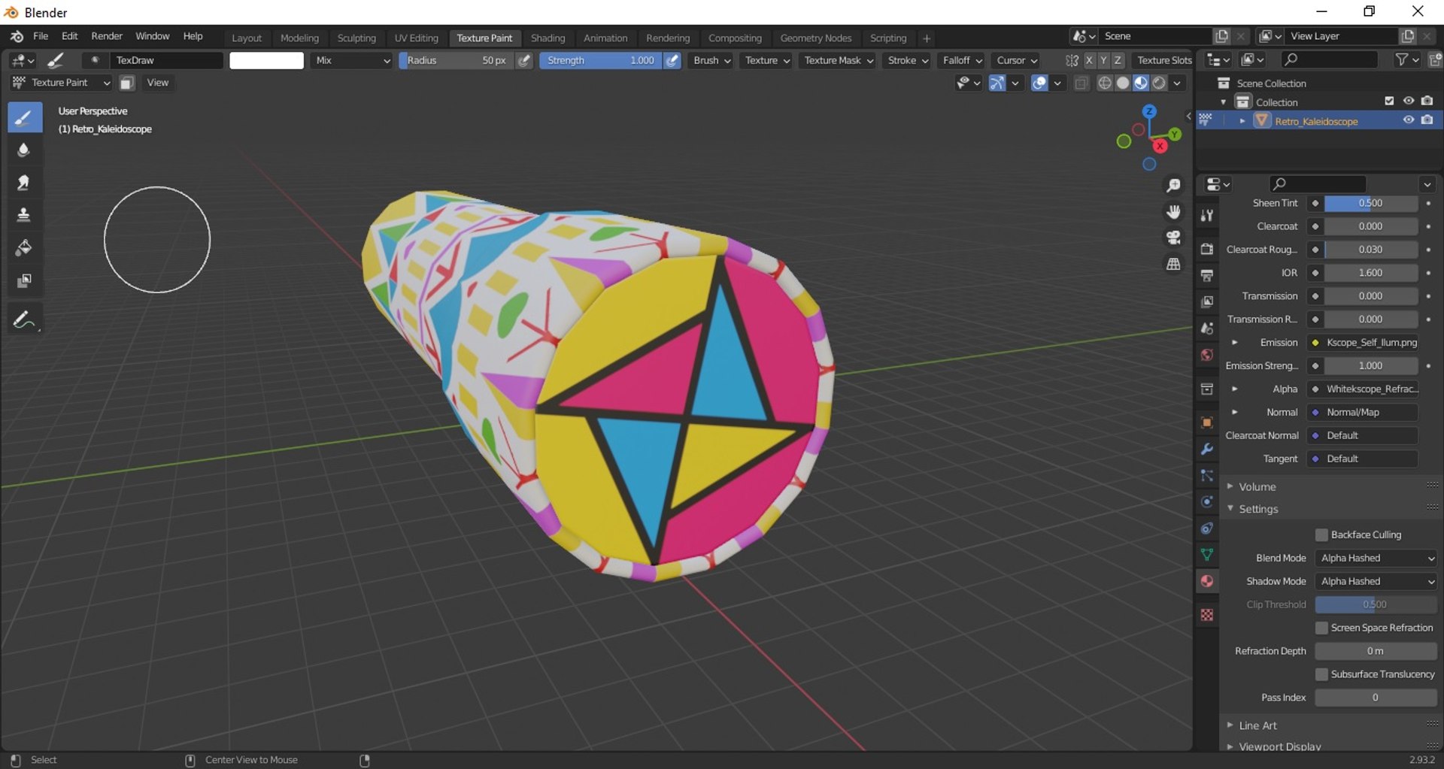The height and width of the screenshot is (769, 1444).
Task: Select the Soften tool
Action: click(24, 150)
